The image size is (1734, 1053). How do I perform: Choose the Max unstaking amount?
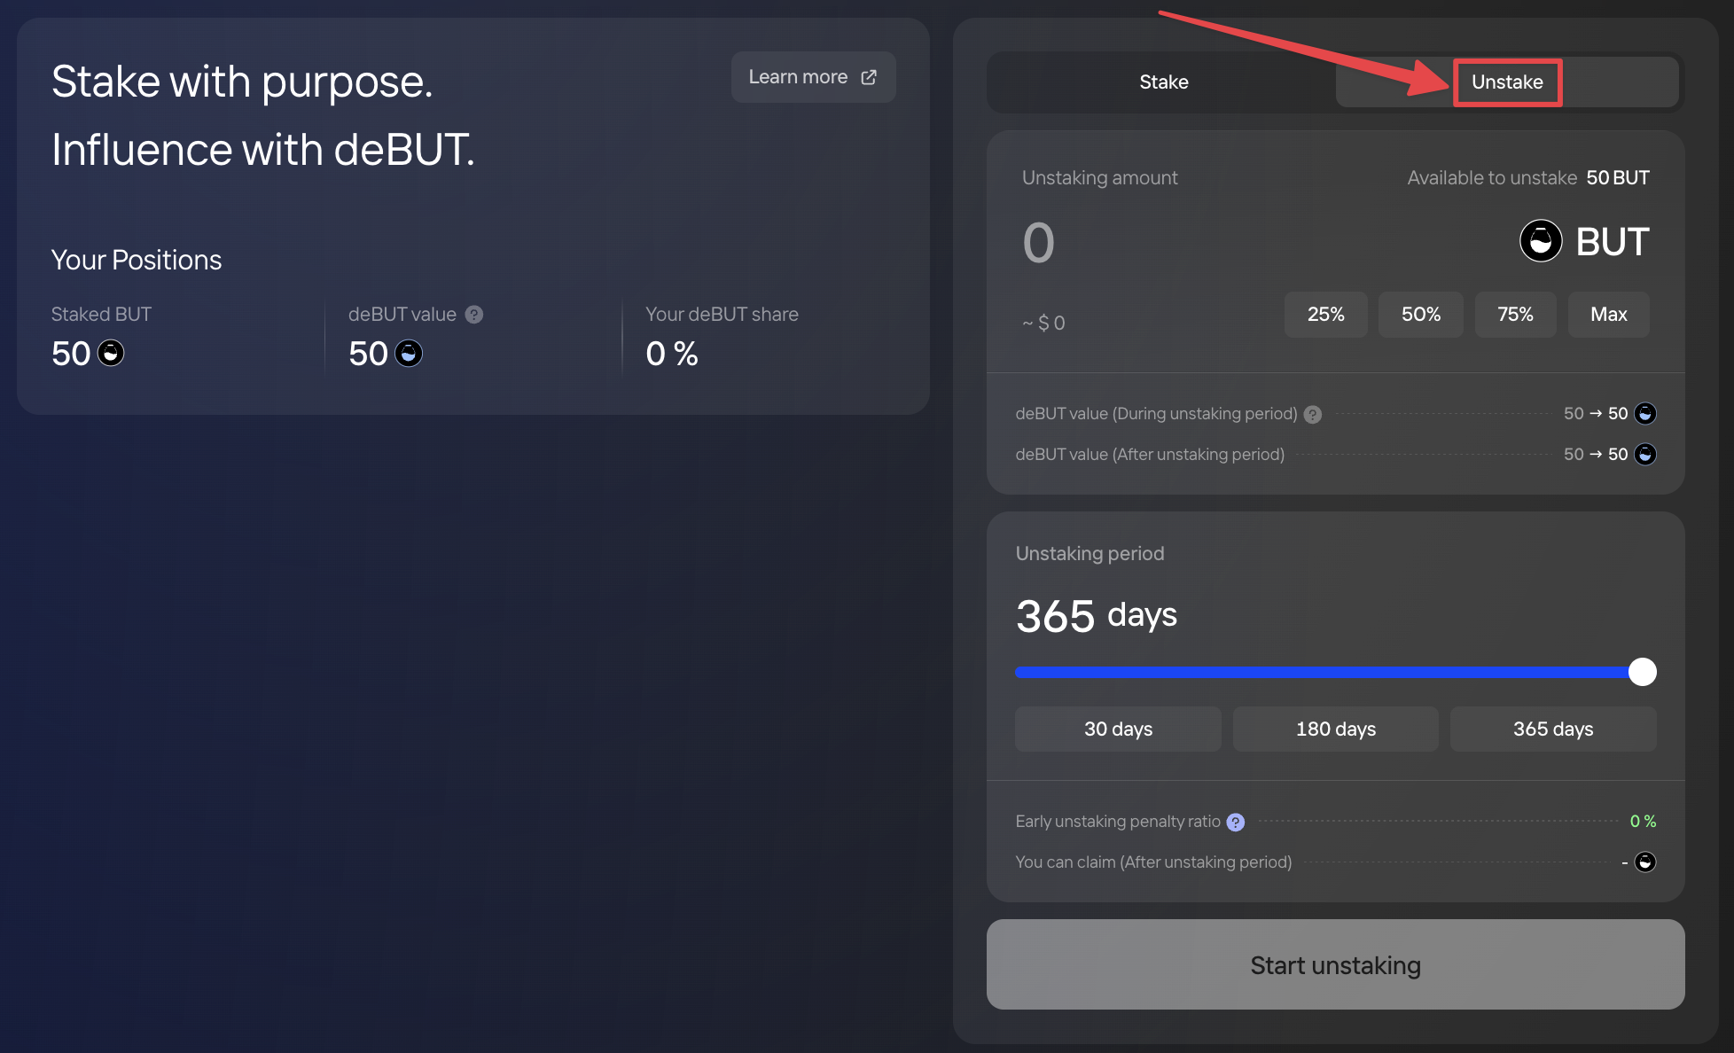pos(1608,315)
